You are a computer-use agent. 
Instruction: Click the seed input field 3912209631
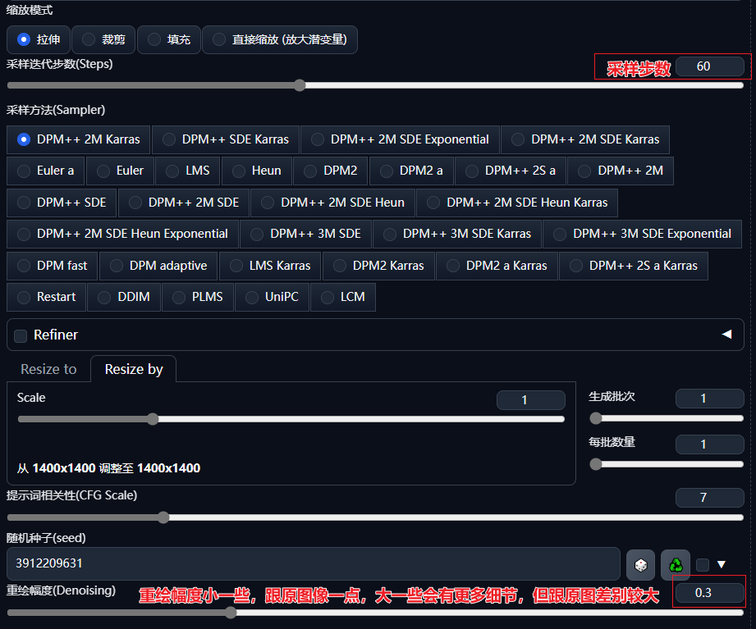pos(314,563)
